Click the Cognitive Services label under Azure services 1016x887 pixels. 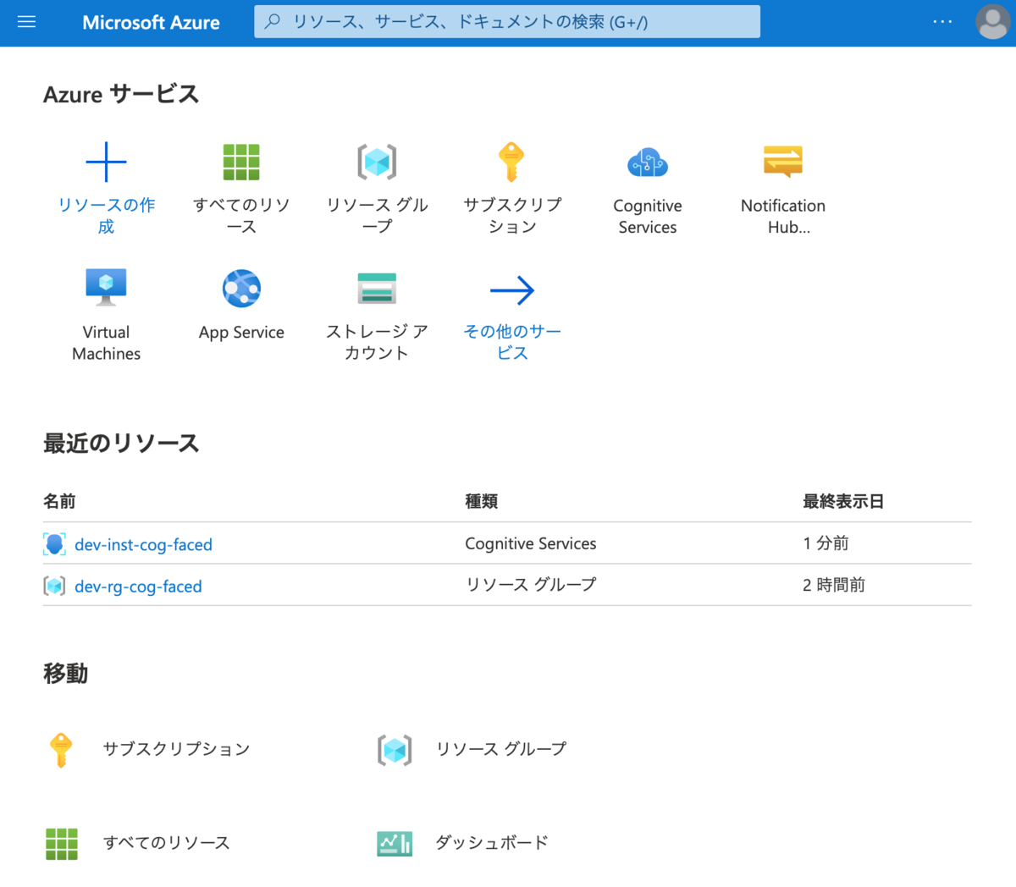point(648,217)
